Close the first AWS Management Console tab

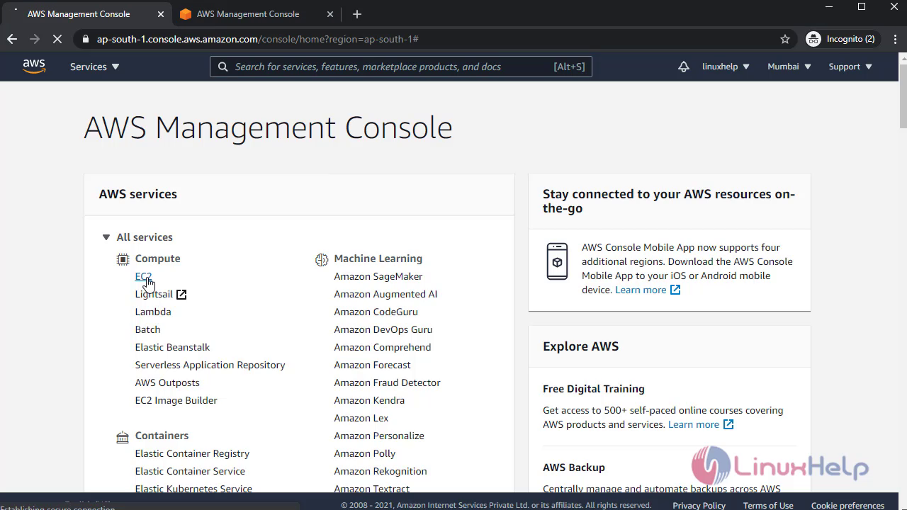pos(159,14)
